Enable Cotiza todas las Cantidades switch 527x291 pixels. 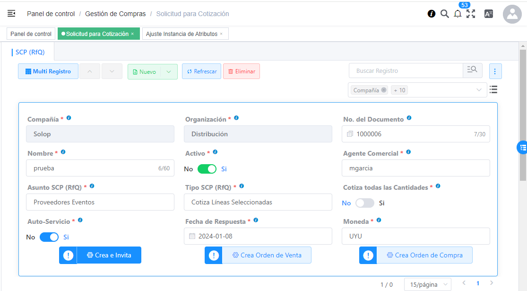point(364,203)
